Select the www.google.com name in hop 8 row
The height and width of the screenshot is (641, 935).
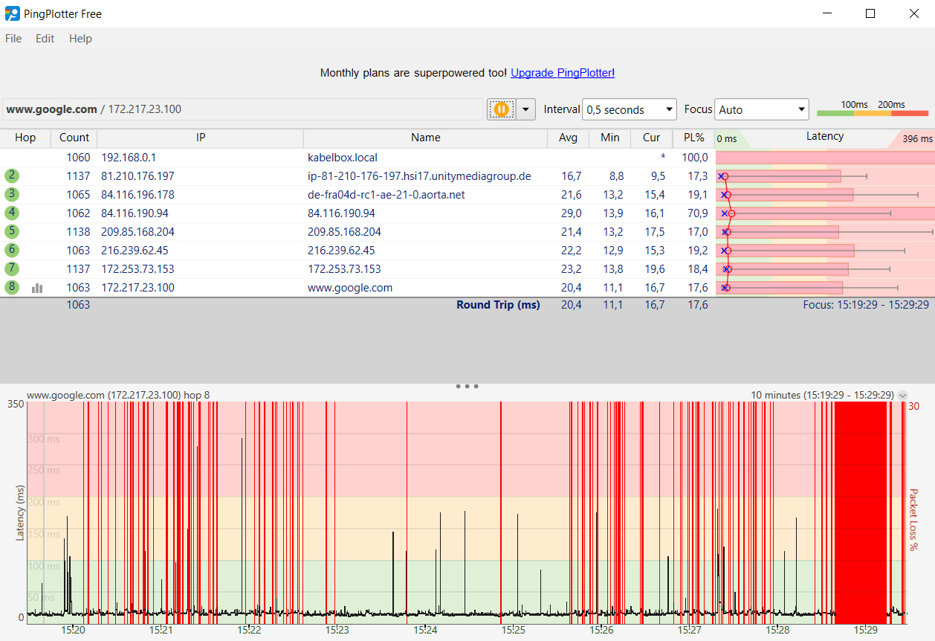pos(350,288)
